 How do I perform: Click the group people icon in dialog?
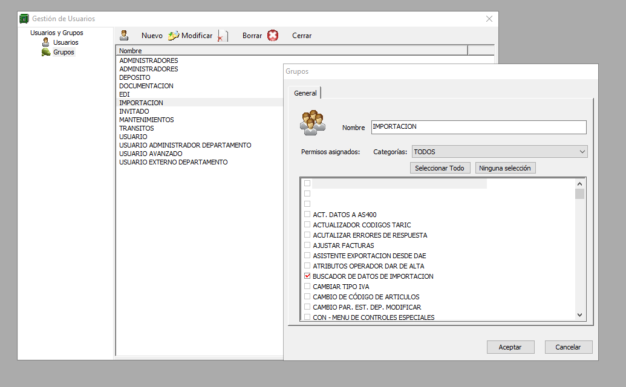(313, 123)
